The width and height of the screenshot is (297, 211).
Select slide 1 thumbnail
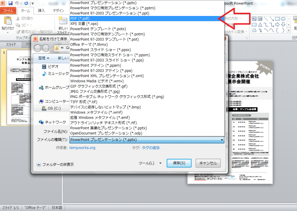coord(19,87)
